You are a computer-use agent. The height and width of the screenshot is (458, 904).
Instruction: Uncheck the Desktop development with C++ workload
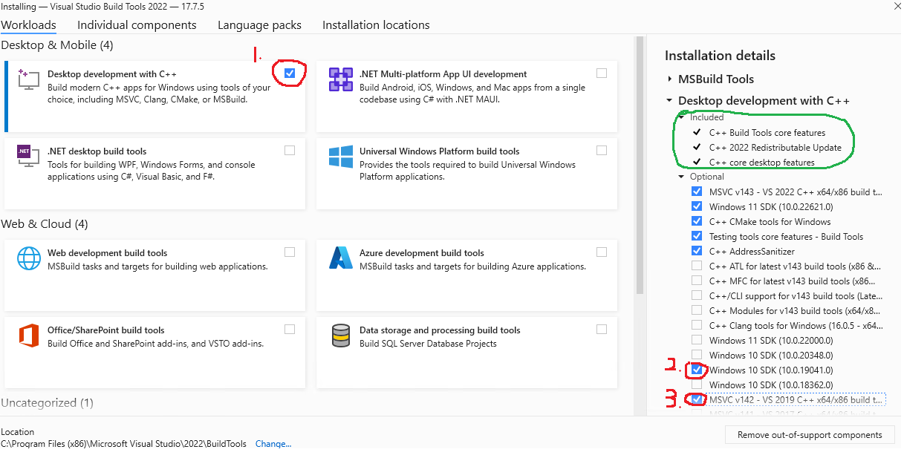point(290,73)
